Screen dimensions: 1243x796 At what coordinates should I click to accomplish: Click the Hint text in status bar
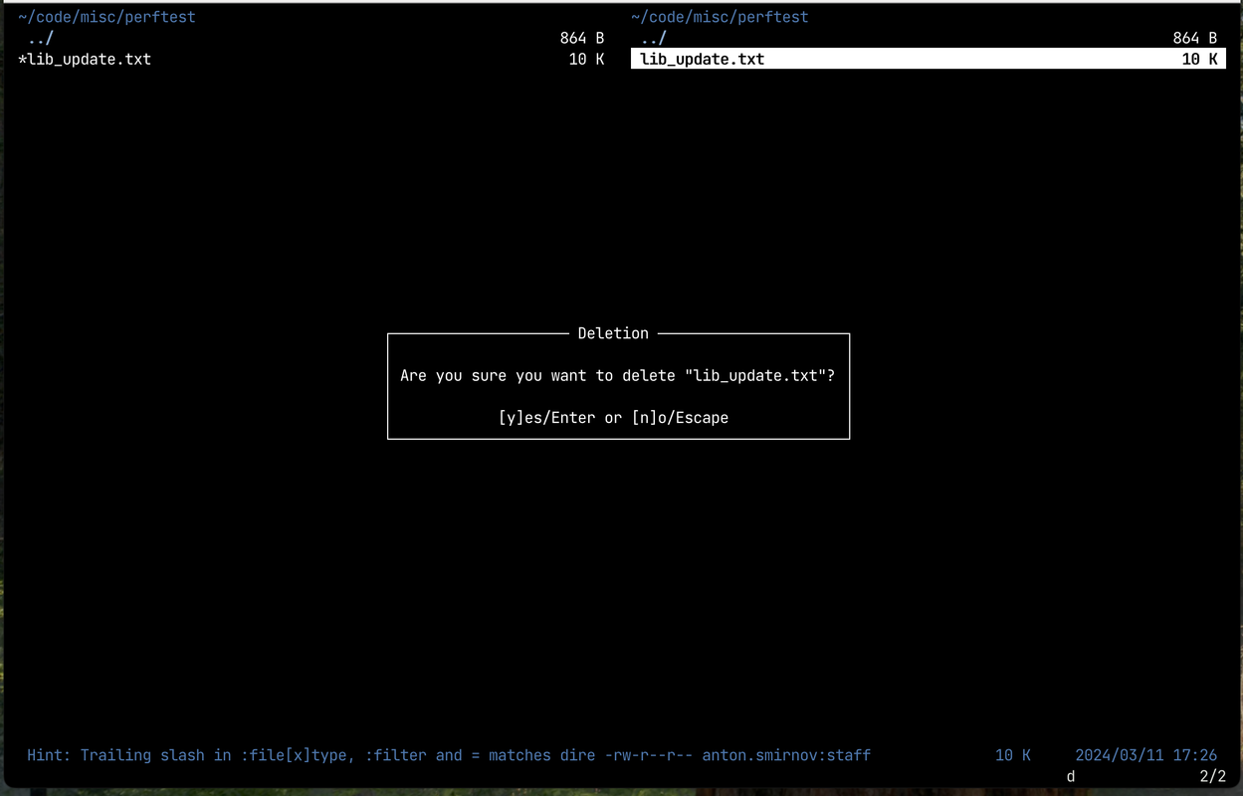tap(311, 755)
